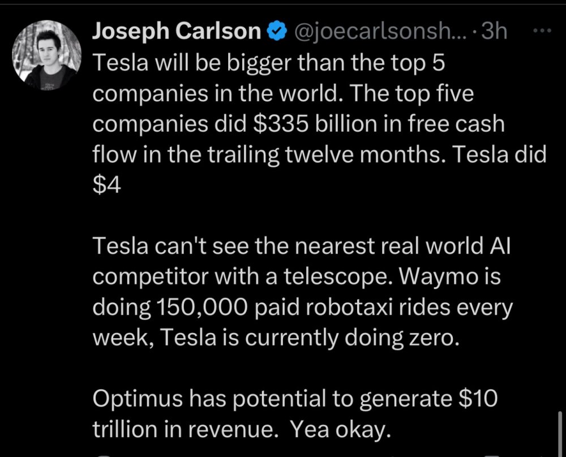Click the 'Yea okay.' closing text
The width and height of the screenshot is (566, 457).
pyautogui.click(x=341, y=431)
